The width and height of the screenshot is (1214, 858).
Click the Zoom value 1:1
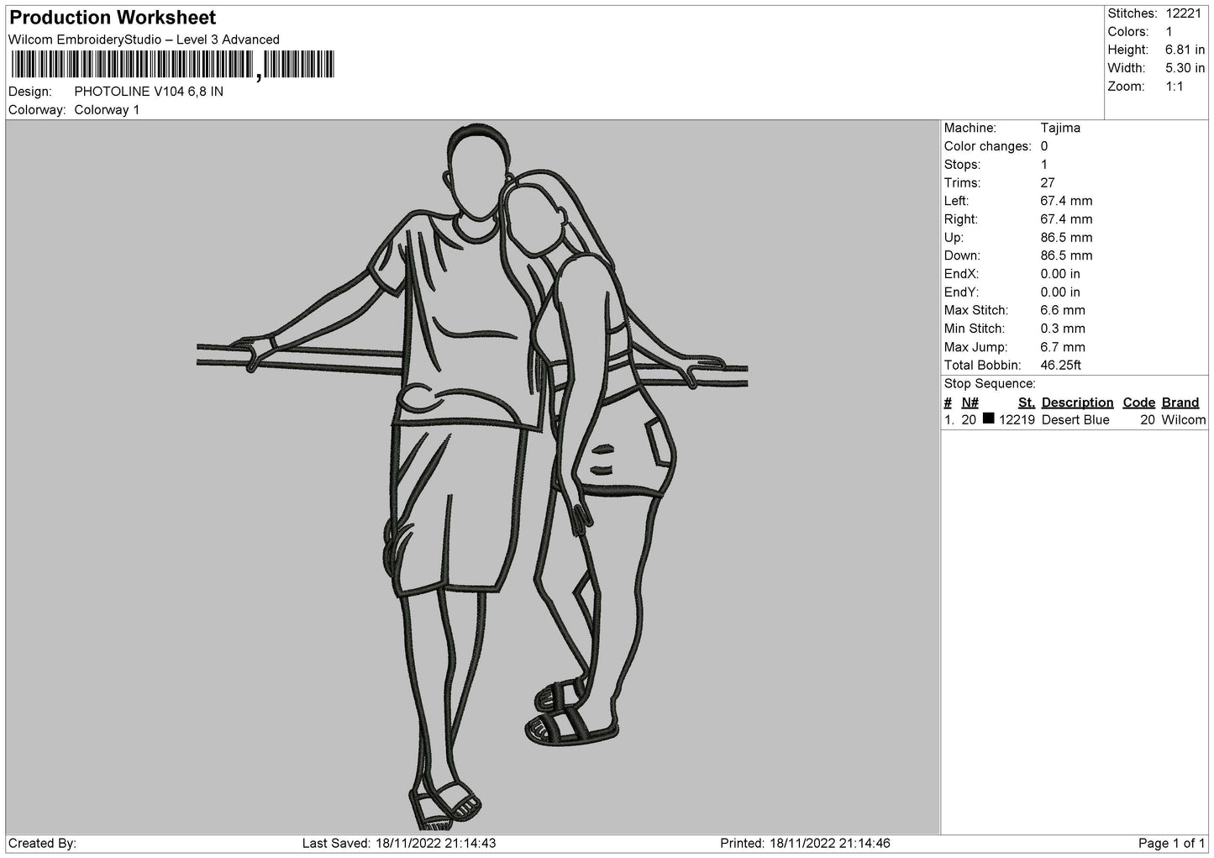tap(1175, 87)
